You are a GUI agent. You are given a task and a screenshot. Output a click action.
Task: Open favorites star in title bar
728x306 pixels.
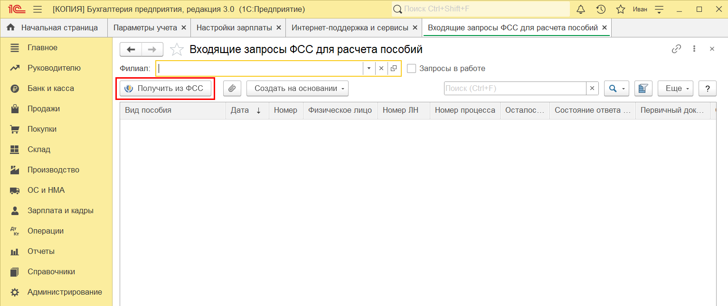[620, 9]
